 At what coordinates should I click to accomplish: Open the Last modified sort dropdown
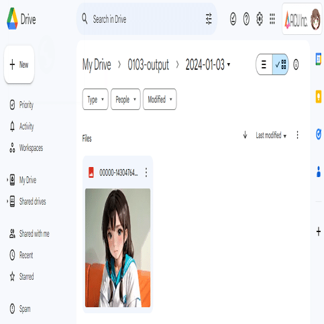click(271, 136)
